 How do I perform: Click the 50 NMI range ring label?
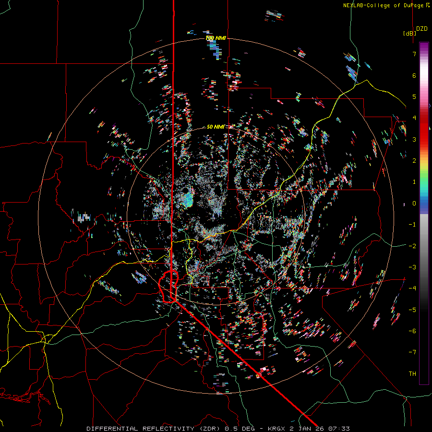pyautogui.click(x=216, y=127)
